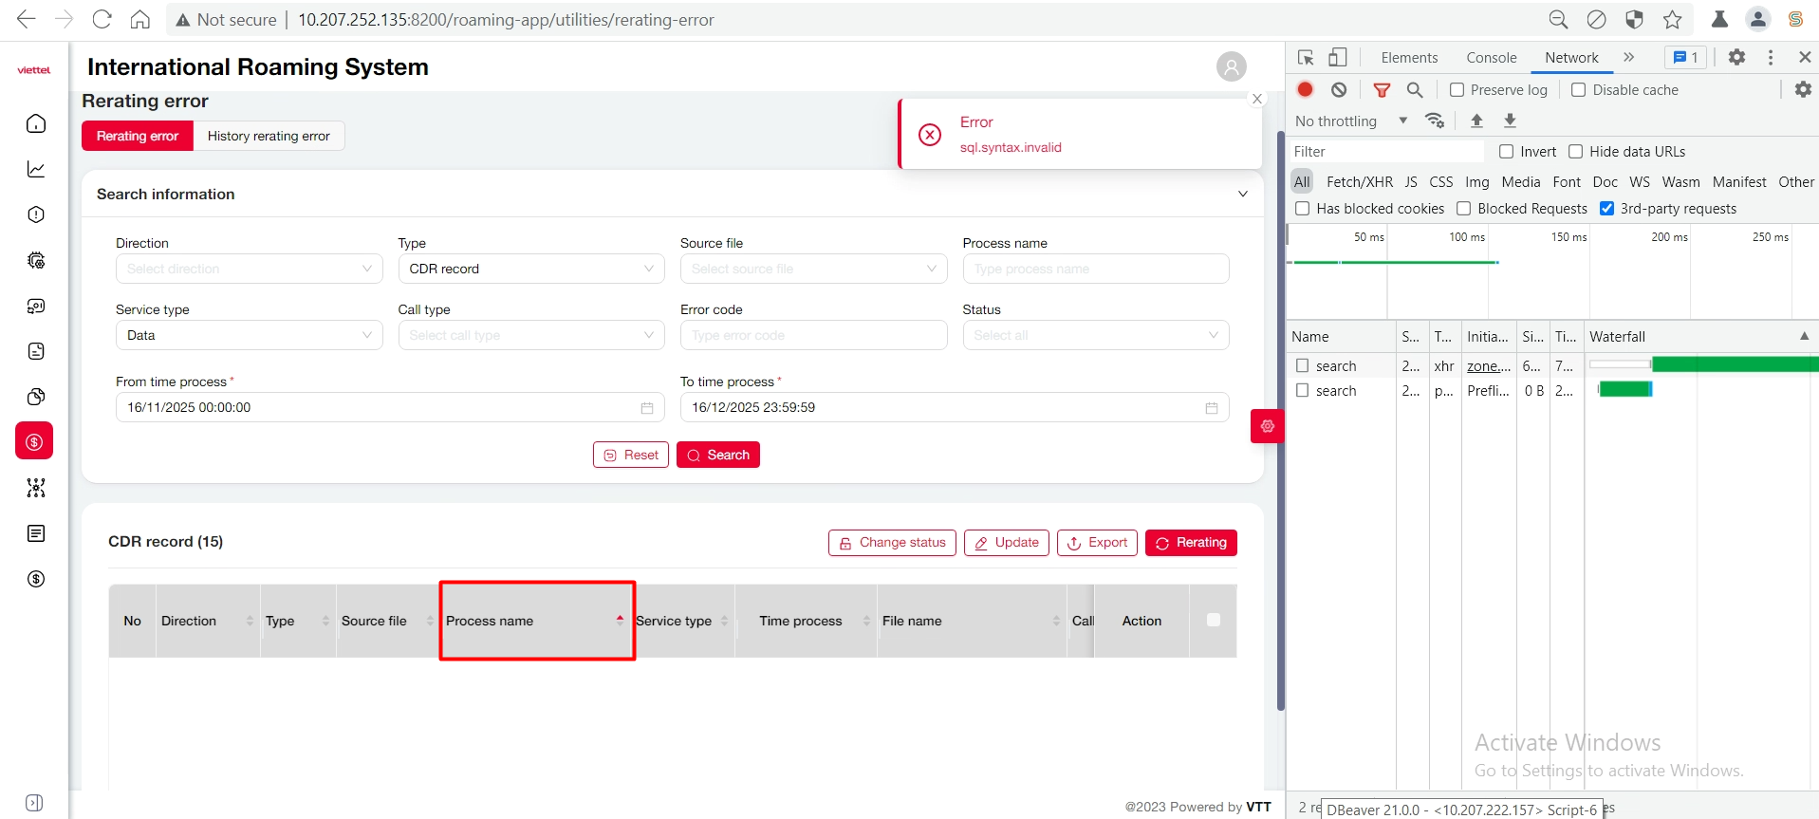Viewport: 1819px width, 819px height.
Task: Expand the Service type dropdown showing Data
Action: [x=249, y=335]
